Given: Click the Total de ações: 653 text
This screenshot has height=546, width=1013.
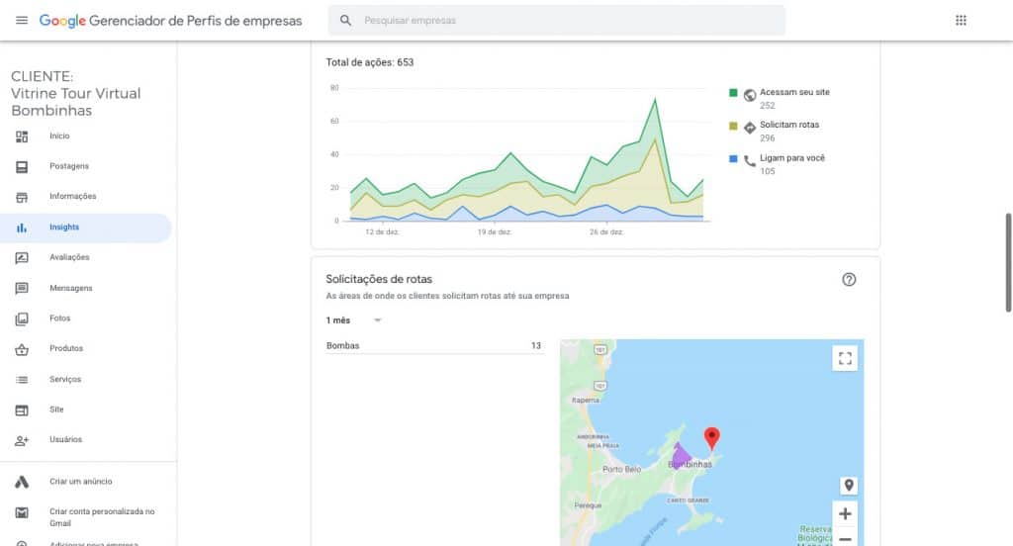Looking at the screenshot, I should tap(370, 62).
